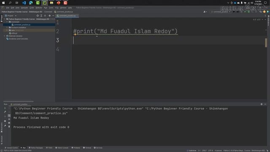This screenshot has height=152, width=270.
Task: Clear output with trash icon in Run panel
Action: pos(9,127)
